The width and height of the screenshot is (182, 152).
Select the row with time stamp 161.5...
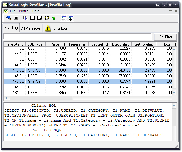(x=88, y=93)
